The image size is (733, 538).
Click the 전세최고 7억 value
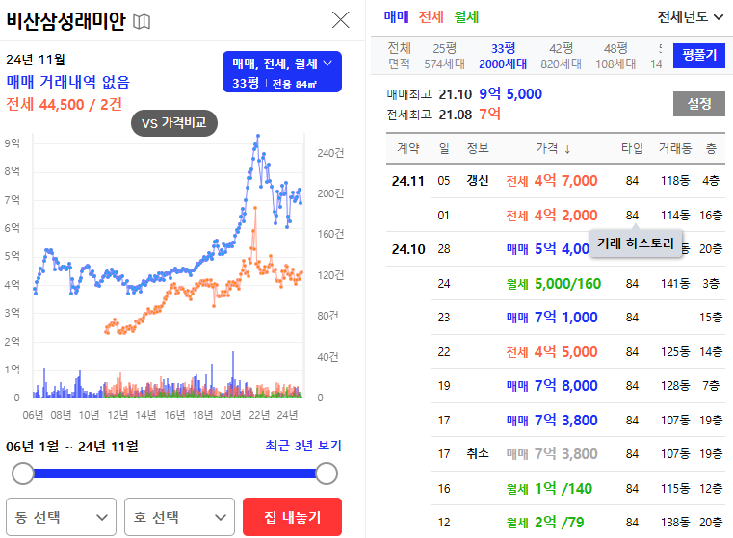489,114
